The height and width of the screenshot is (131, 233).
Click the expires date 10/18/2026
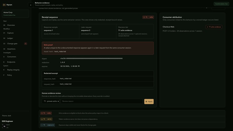pyautogui.click(x=70, y=66)
